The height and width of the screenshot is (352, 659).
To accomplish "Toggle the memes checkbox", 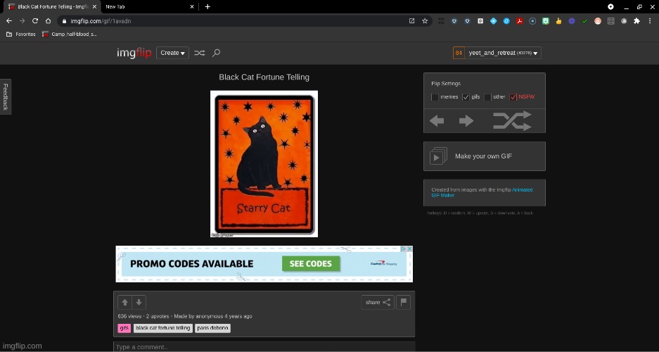I will click(435, 97).
